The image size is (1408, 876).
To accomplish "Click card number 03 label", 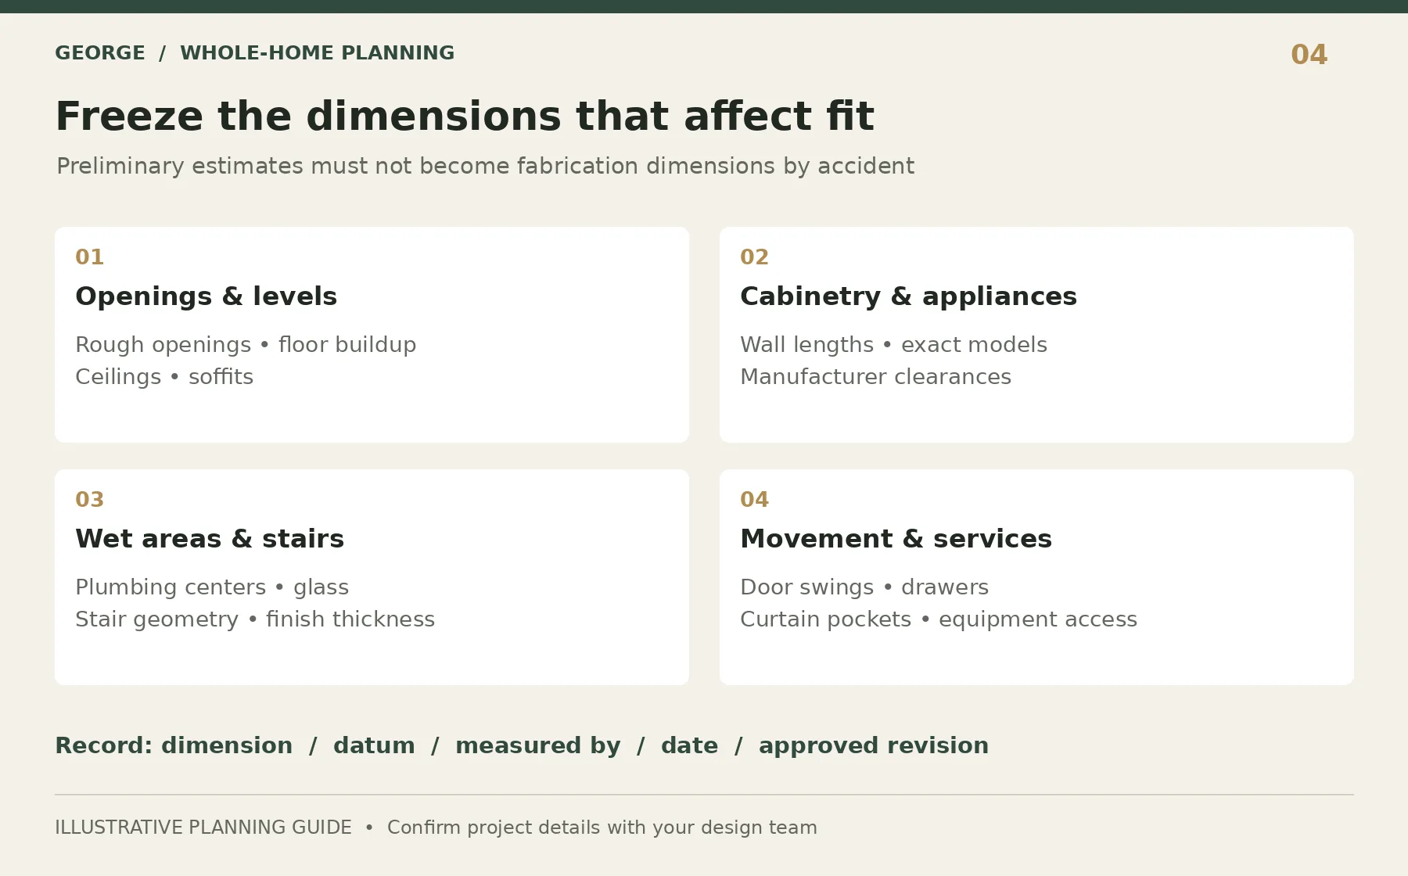I will pos(89,500).
